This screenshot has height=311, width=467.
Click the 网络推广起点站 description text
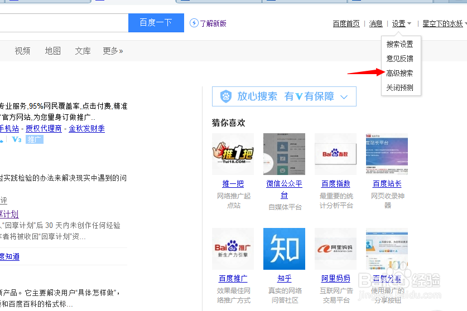coord(233,201)
